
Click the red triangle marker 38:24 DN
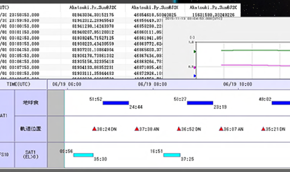click(x=94, y=128)
